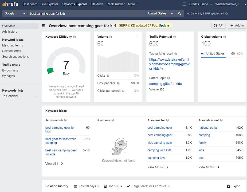Click the View all 3 arrow
Viewport: 247px width, 192px height.
[62, 164]
